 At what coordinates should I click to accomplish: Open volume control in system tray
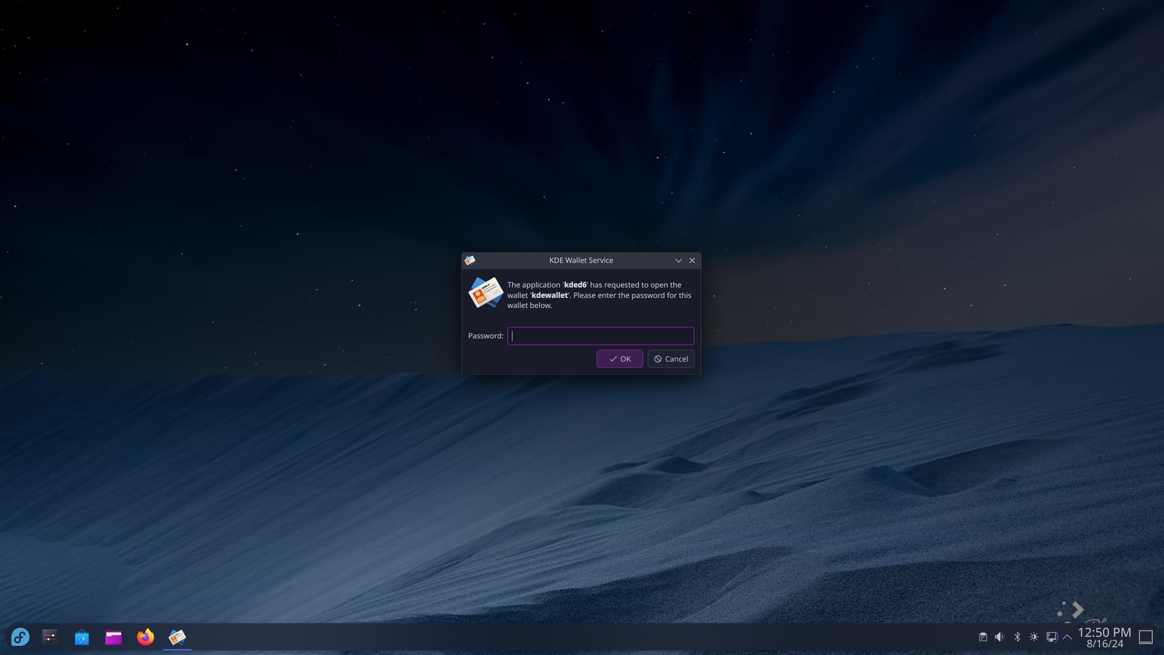1000,637
